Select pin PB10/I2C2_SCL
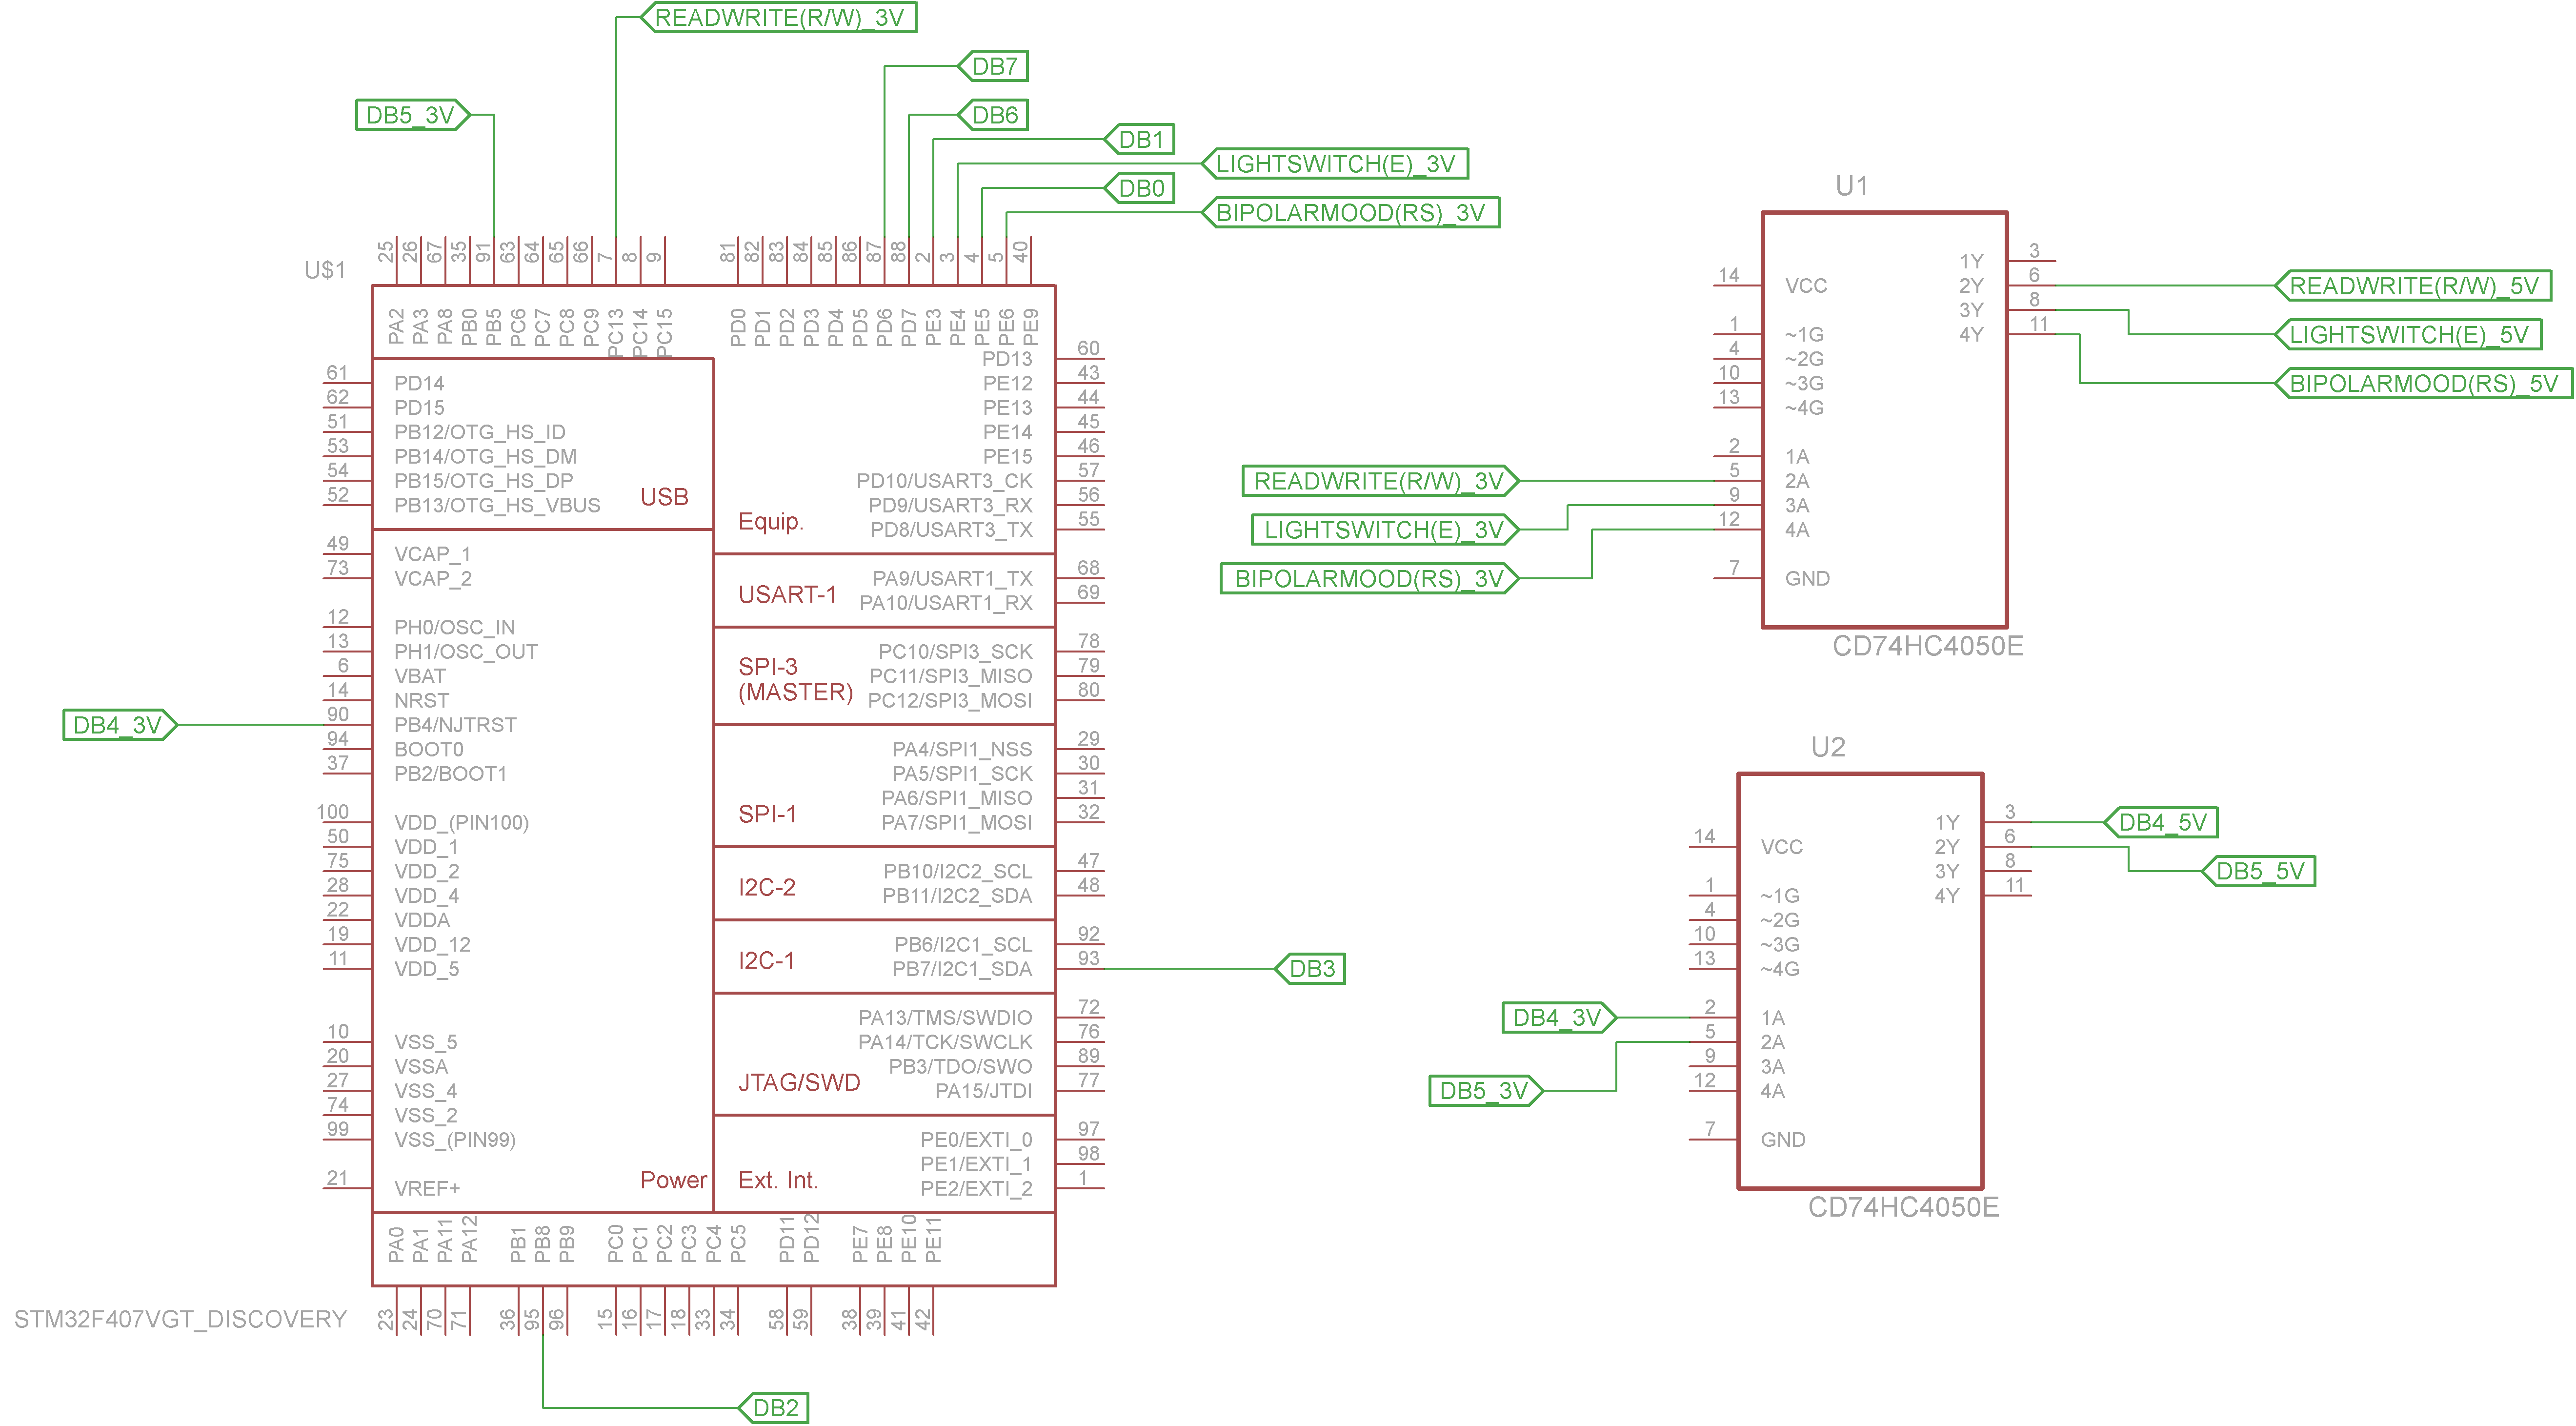2576x1426 pixels. coord(957,872)
